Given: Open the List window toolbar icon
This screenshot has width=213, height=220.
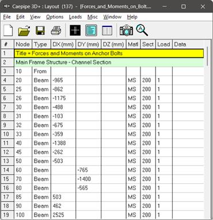Looking at the screenshot, I should (x=107, y=30).
